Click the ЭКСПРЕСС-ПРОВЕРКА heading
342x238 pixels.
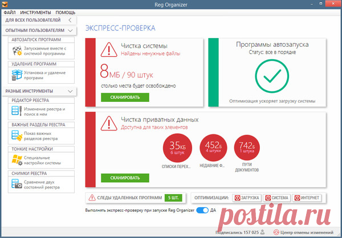[120, 28]
